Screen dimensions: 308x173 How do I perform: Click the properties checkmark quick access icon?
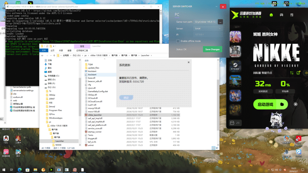click(47, 46)
